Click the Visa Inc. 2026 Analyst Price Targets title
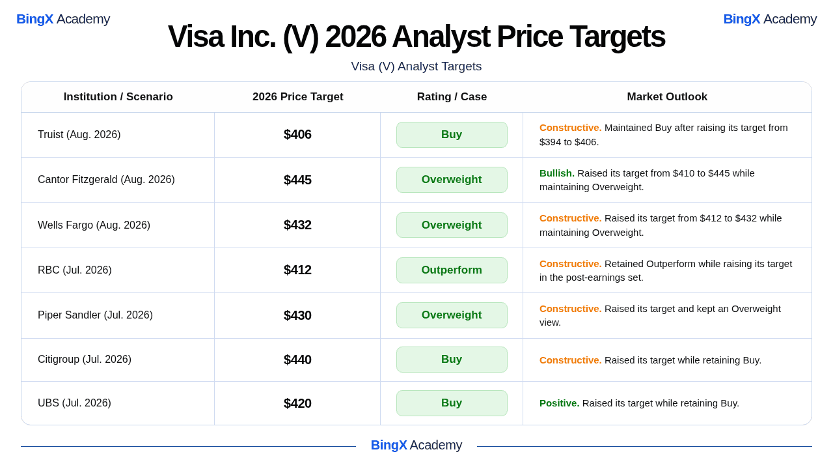The width and height of the screenshot is (833, 469). pyautogui.click(x=416, y=36)
